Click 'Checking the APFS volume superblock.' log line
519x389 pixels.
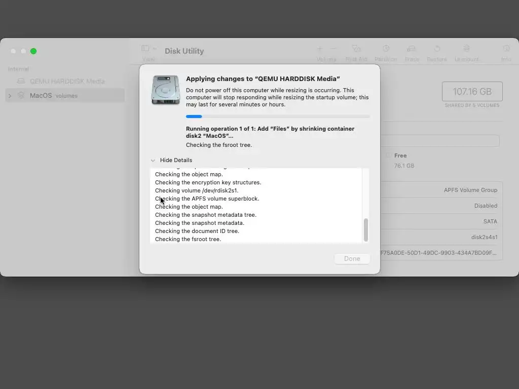(207, 199)
